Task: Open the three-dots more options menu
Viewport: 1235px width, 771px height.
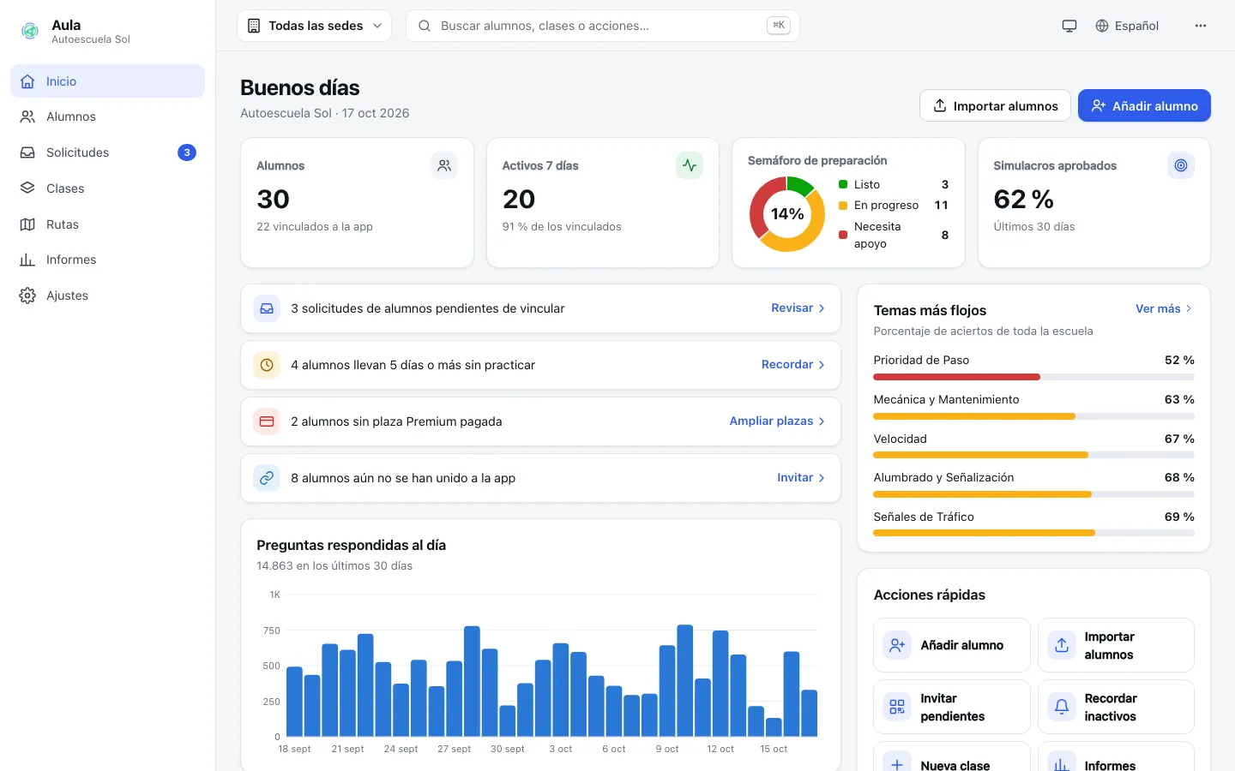Action: pos(1200,26)
